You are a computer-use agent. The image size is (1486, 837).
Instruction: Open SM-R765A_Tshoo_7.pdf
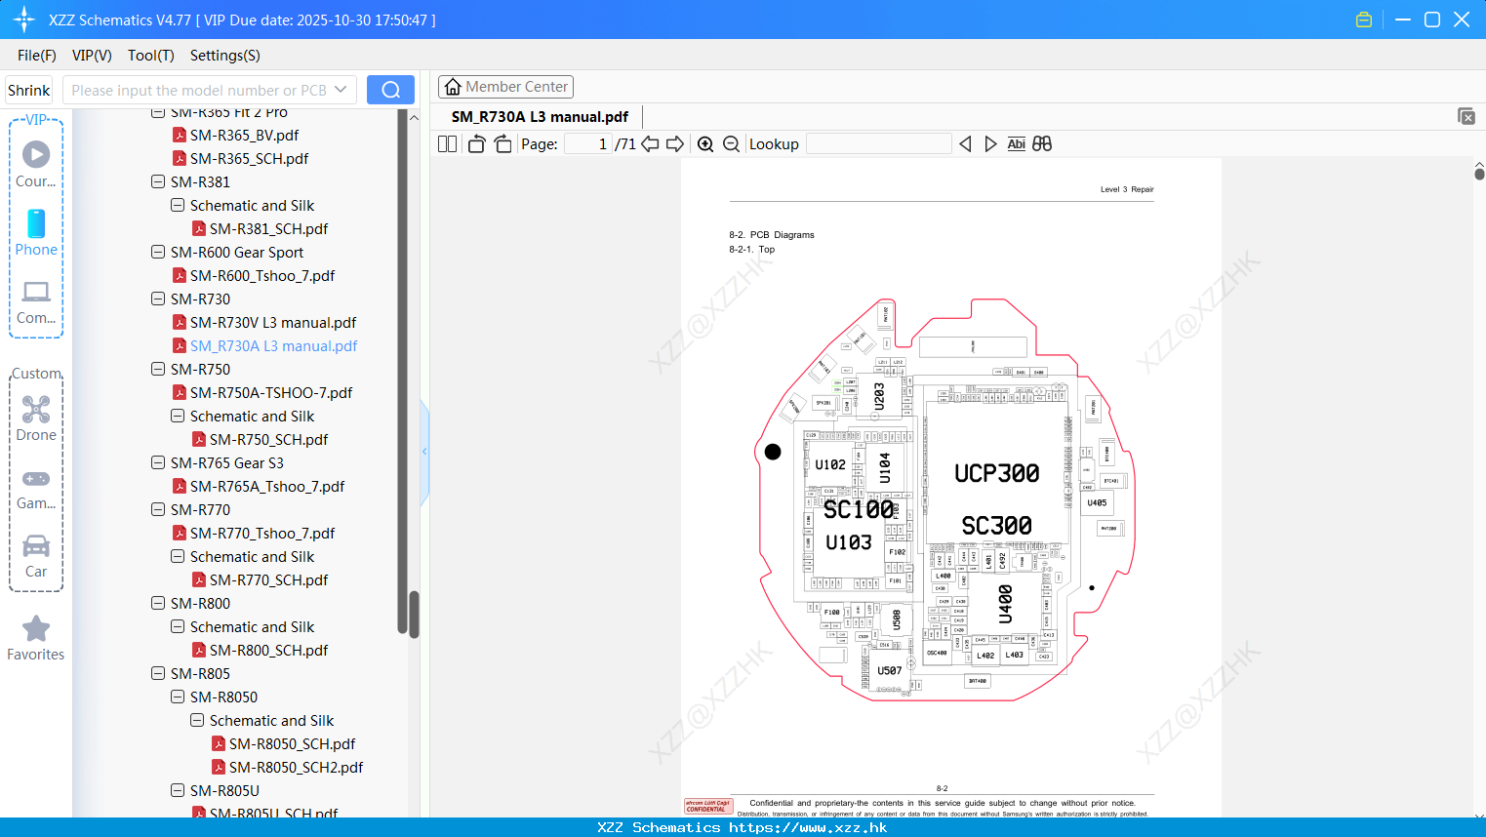(267, 486)
